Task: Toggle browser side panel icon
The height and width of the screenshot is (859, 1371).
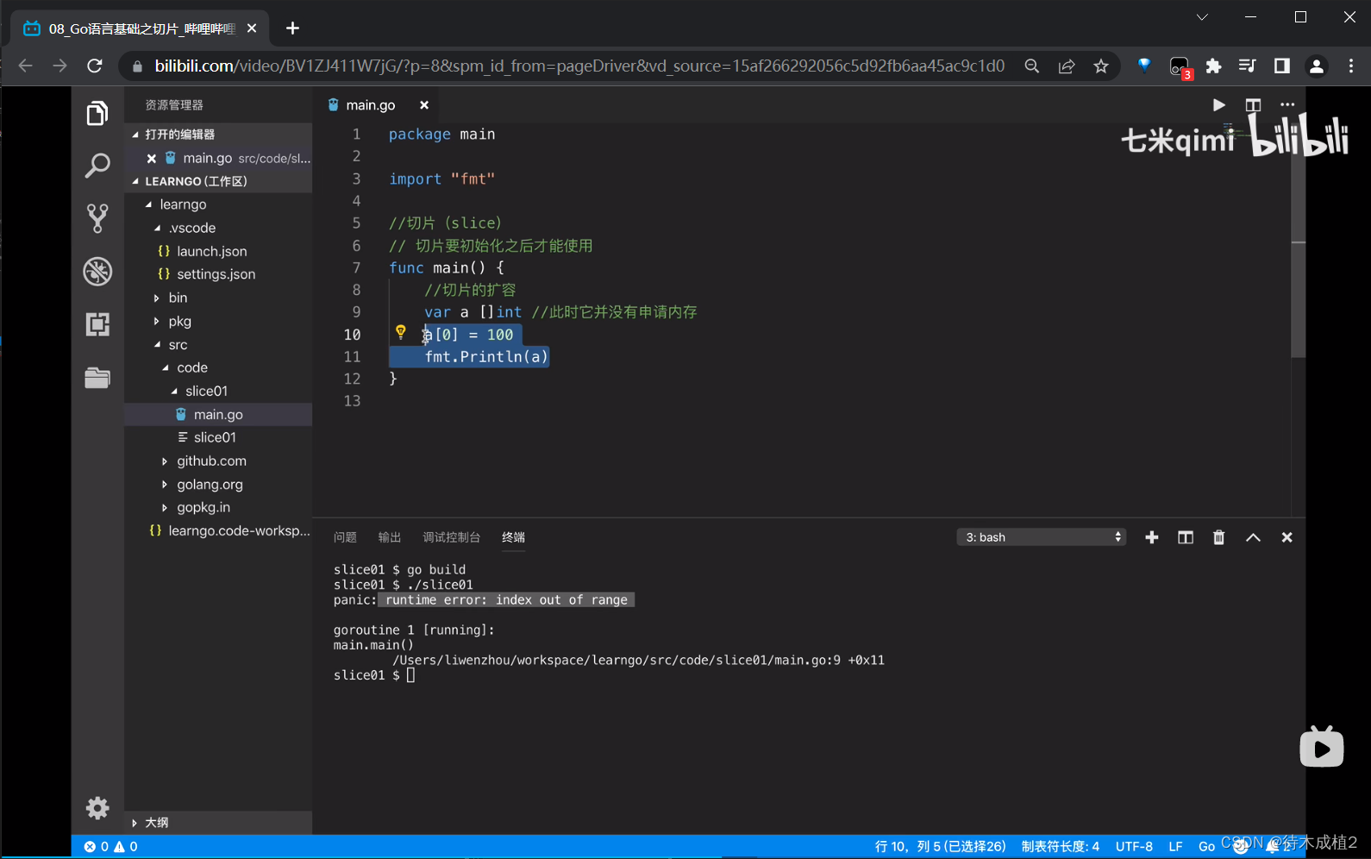Action: 1282,66
